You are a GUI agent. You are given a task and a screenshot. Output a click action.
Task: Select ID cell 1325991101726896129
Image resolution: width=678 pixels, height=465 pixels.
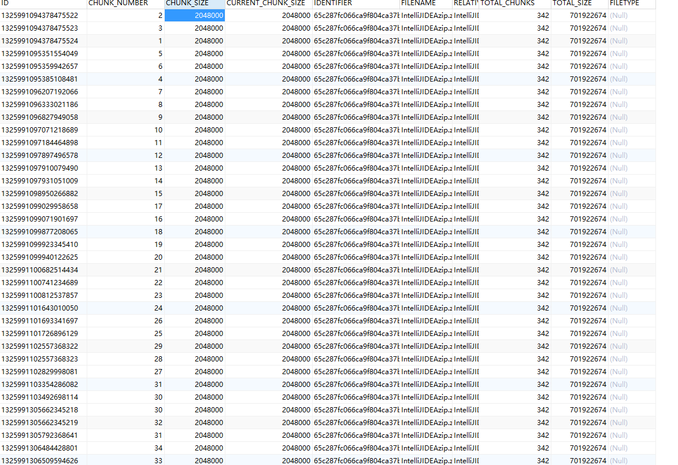pyautogui.click(x=43, y=334)
